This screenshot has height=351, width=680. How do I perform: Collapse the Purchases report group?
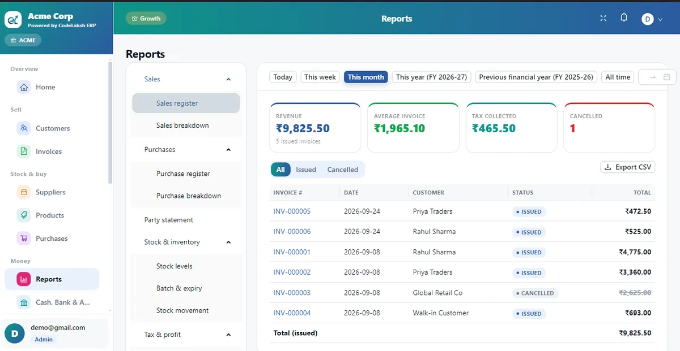click(228, 150)
